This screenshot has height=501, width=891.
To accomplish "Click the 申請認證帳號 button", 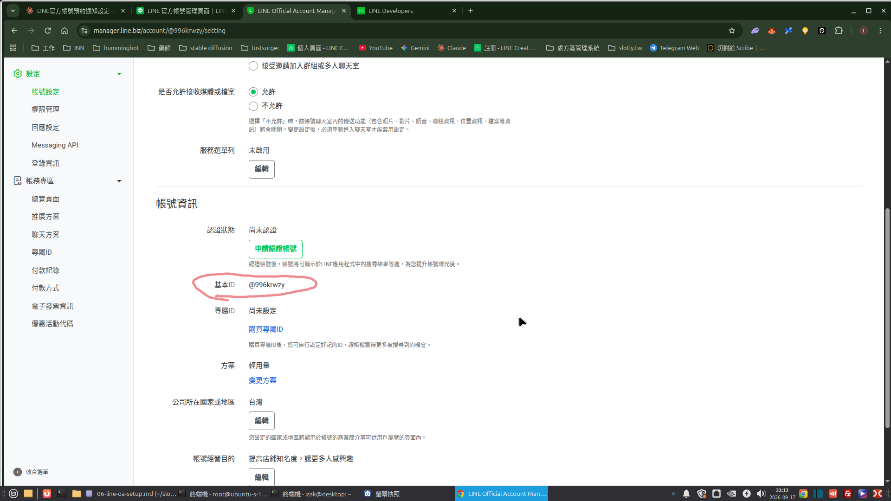I will click(276, 249).
